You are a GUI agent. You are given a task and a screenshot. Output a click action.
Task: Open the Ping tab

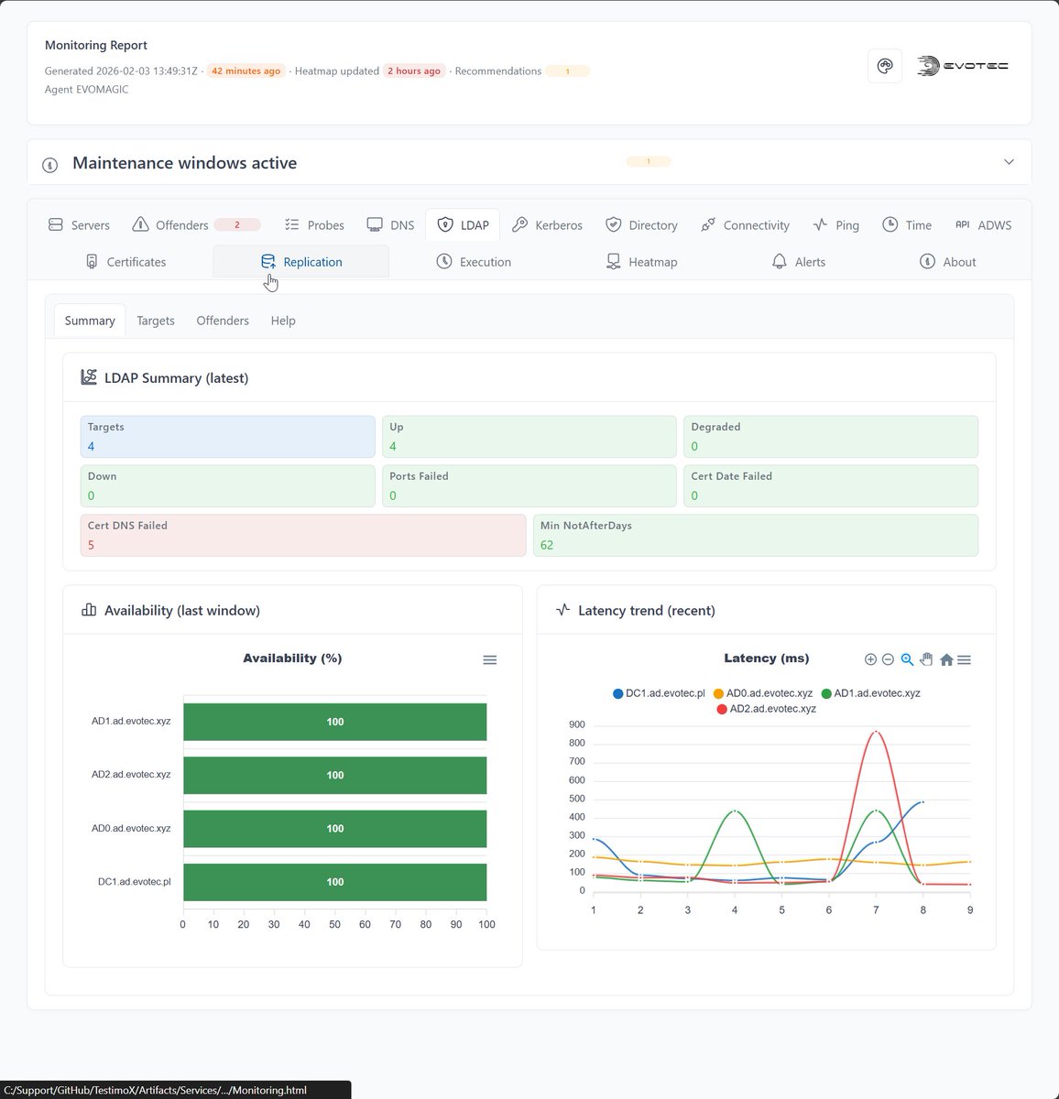(835, 225)
